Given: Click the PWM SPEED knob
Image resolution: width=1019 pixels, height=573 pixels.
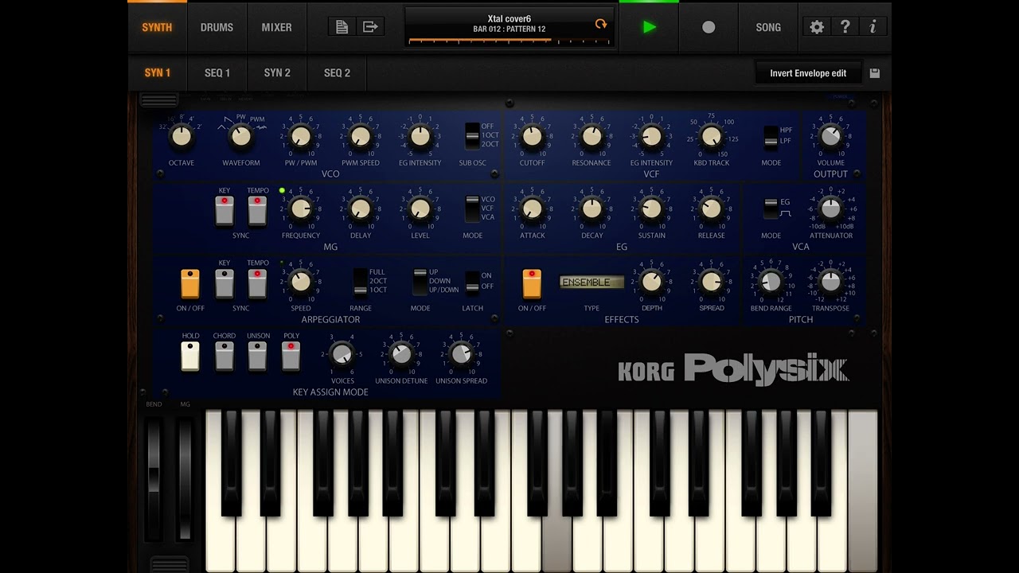Looking at the screenshot, I should [361, 136].
